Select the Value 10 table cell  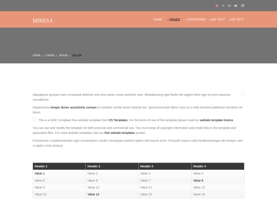(x=112, y=188)
